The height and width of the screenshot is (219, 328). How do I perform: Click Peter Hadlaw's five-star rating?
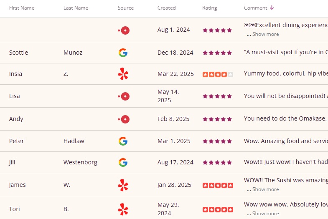coord(217,141)
